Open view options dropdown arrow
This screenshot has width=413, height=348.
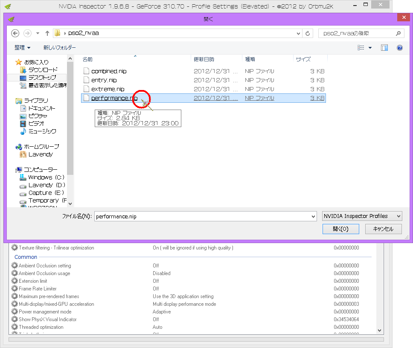click(x=370, y=48)
